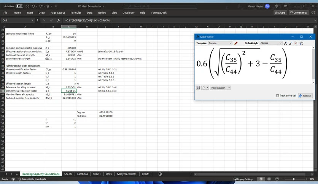This screenshot has height=184, width=318.
Task: Save the equation with Math Viewer disk icon
Action: click(x=198, y=88)
